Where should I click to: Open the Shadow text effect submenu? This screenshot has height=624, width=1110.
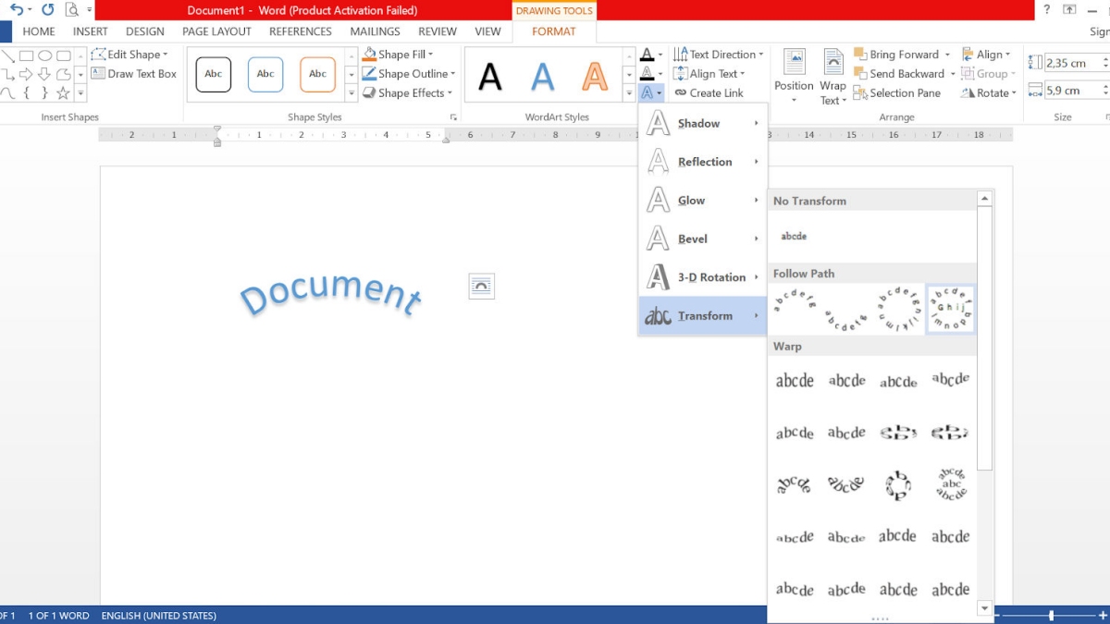[x=703, y=123]
